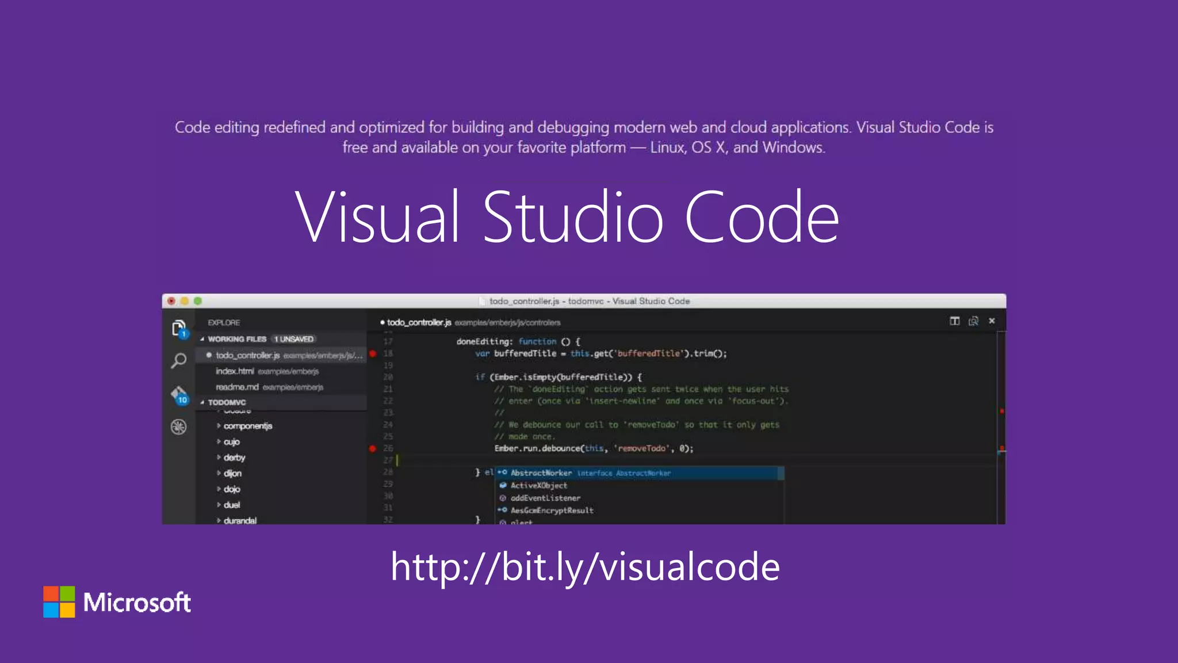Click 'removeTodo' string on line 26

tap(642, 448)
